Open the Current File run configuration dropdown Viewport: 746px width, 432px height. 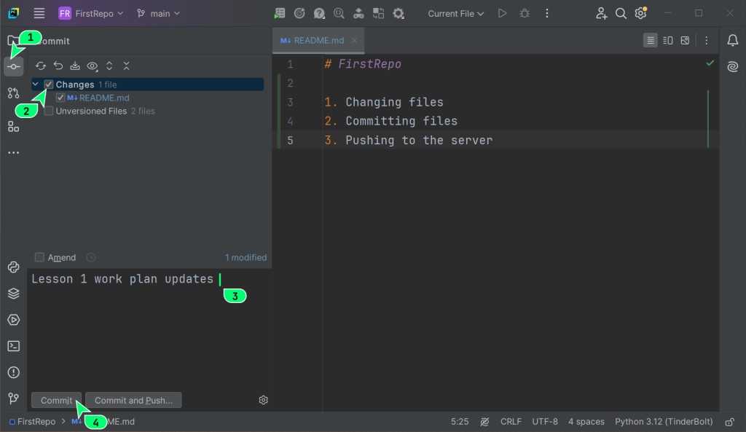coord(455,13)
